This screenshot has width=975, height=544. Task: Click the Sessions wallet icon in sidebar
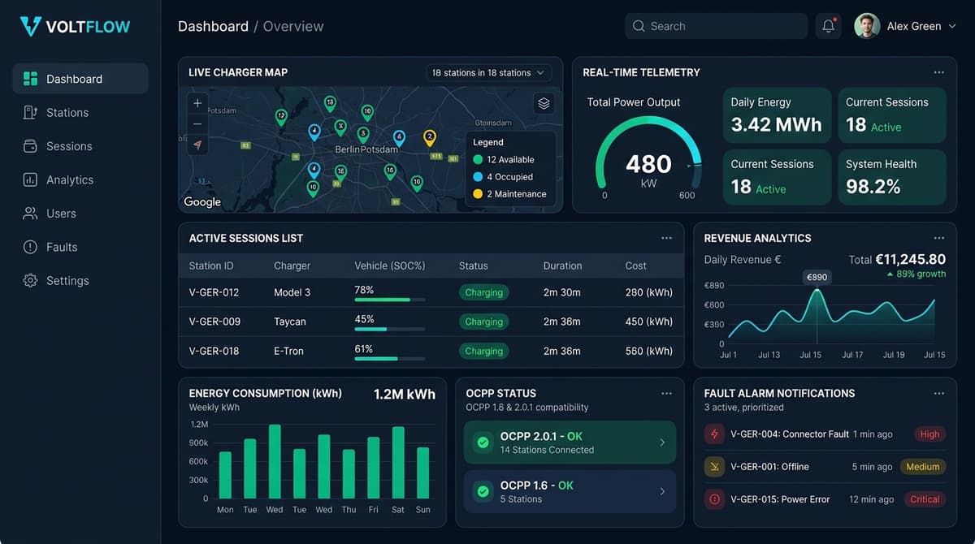pyautogui.click(x=30, y=146)
